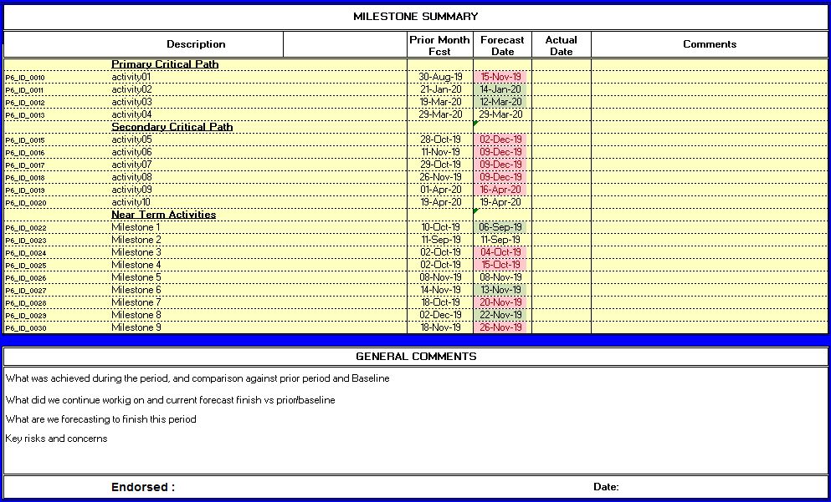Click the MILESTONE SUMMARY title bar
Screen dimensions: 831x502
click(415, 15)
